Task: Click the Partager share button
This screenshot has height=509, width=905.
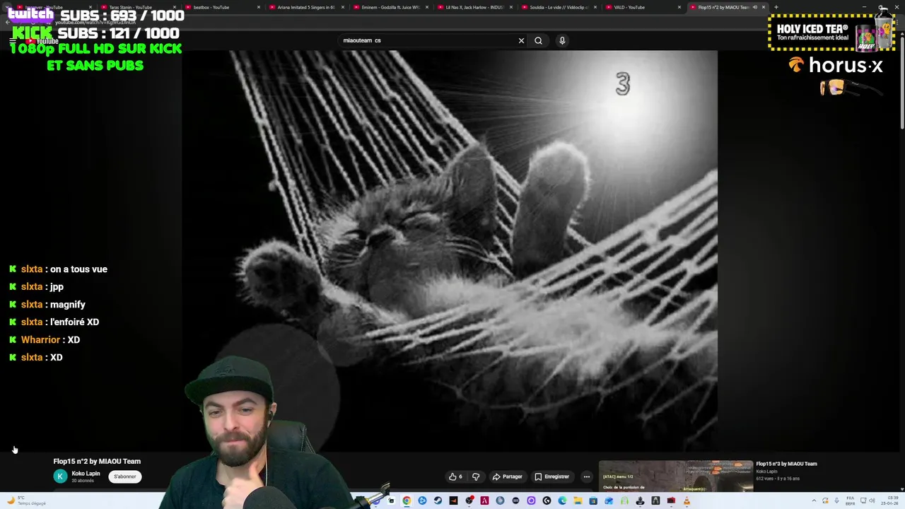Action: coord(507,476)
